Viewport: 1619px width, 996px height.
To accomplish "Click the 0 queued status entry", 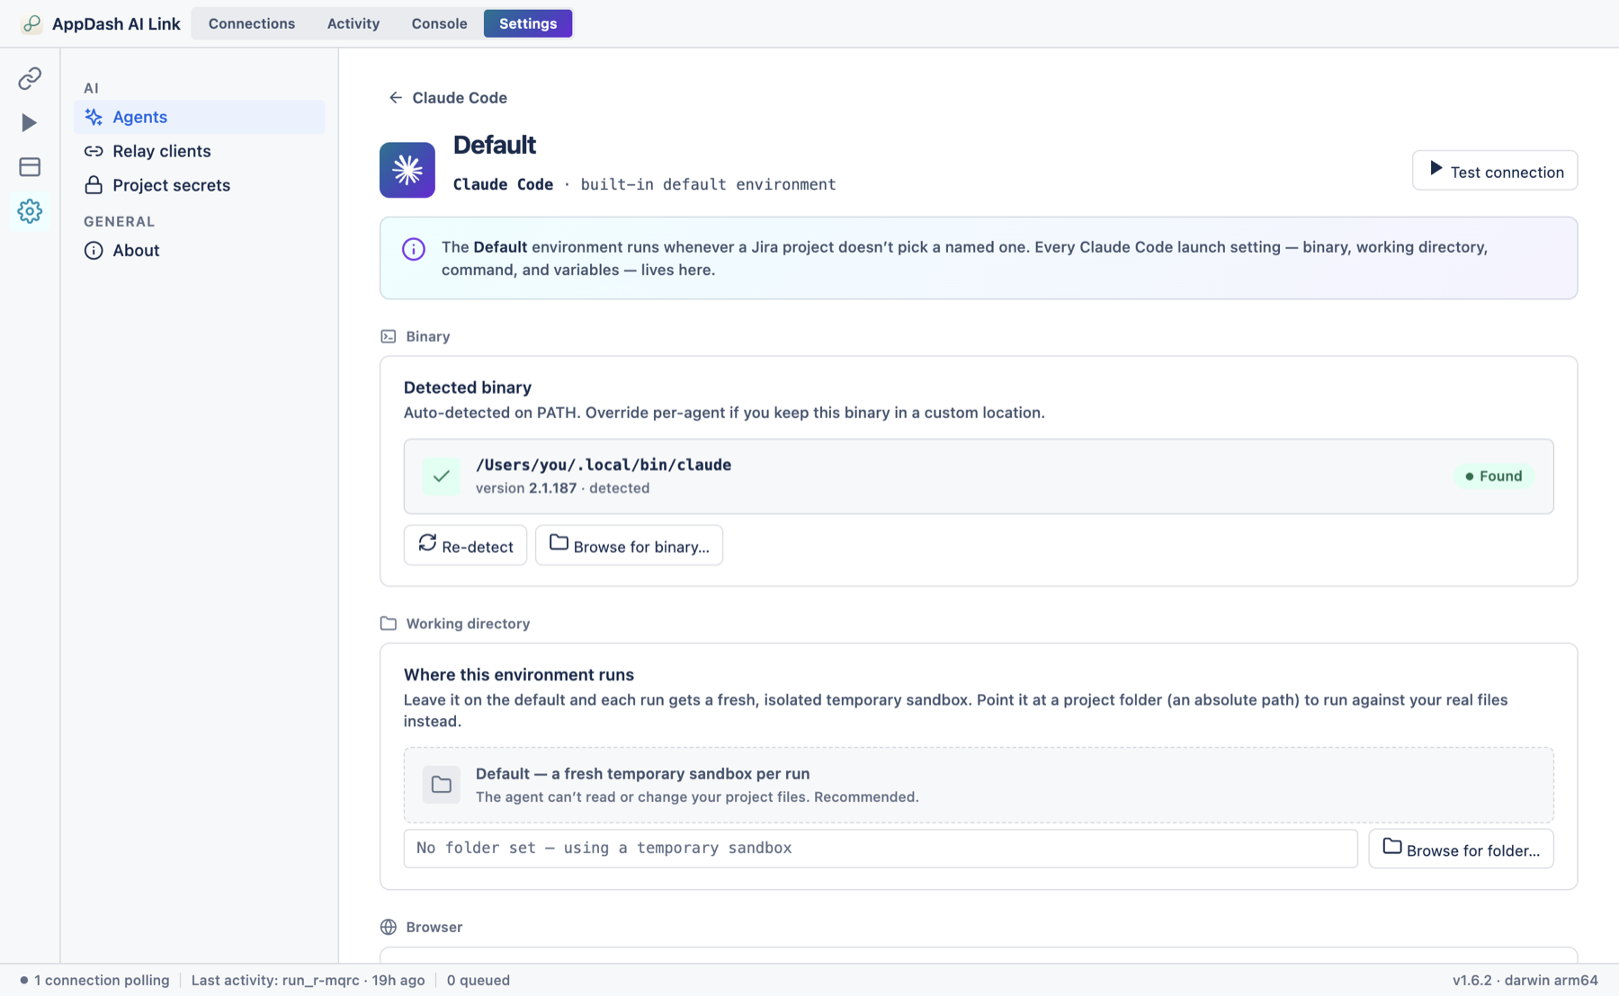I will (479, 980).
